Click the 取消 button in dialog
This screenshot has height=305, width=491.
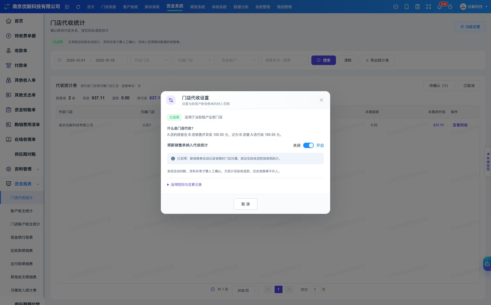point(245,204)
